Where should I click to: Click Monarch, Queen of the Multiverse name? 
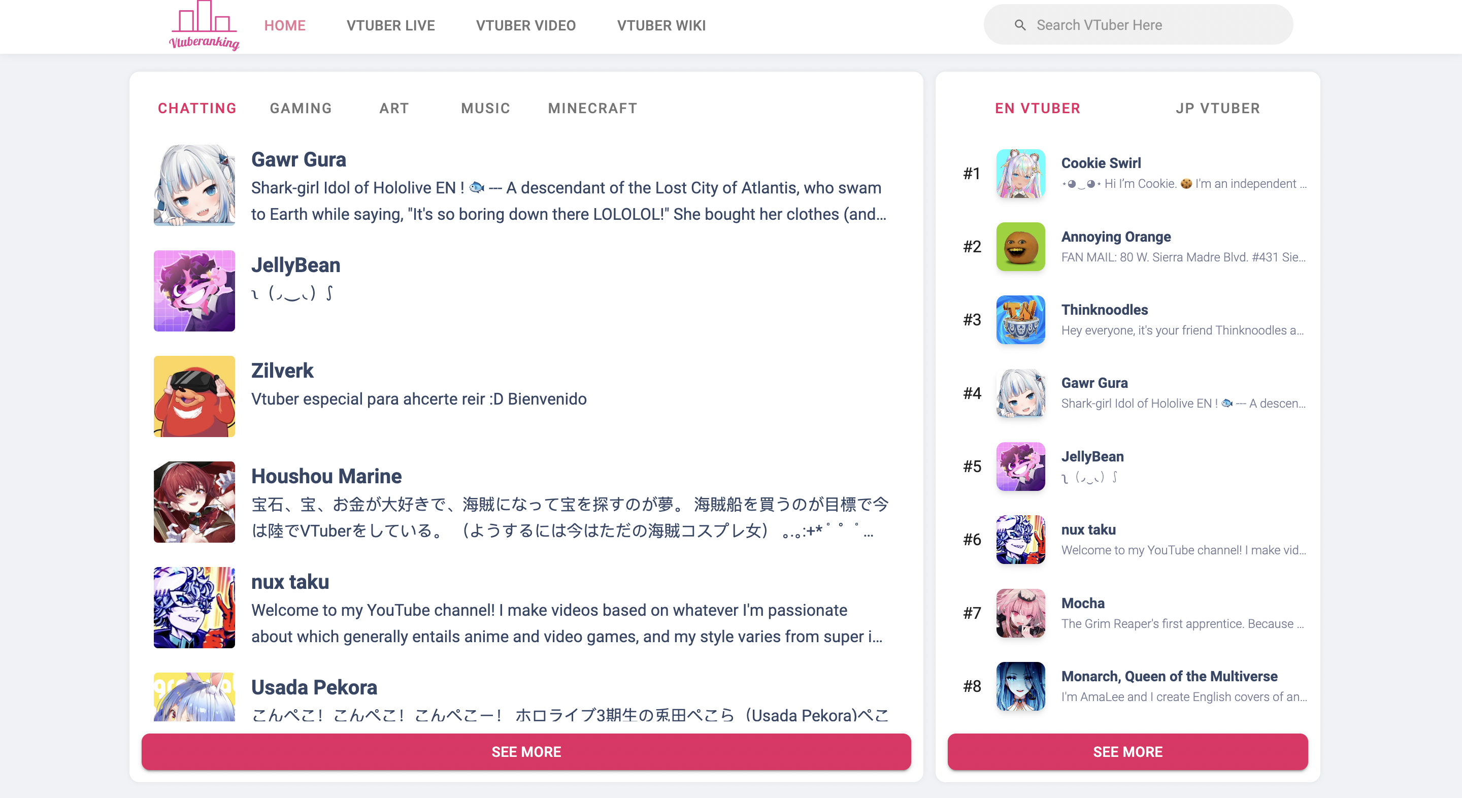tap(1169, 676)
